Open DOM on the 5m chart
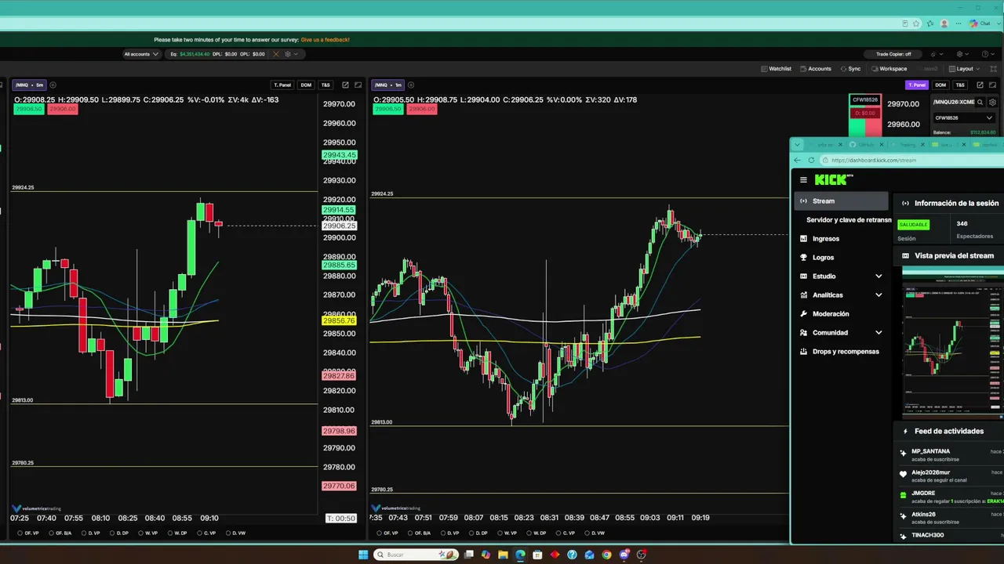Image resolution: width=1004 pixels, height=564 pixels. [x=306, y=85]
